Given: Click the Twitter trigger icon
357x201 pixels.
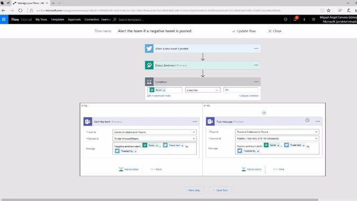Looking at the screenshot, I should [x=149, y=48].
